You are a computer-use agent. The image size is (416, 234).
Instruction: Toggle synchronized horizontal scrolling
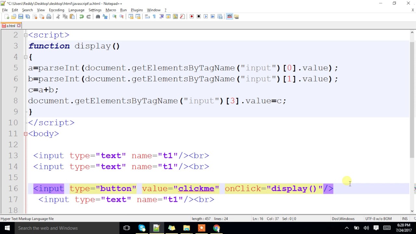[138, 17]
